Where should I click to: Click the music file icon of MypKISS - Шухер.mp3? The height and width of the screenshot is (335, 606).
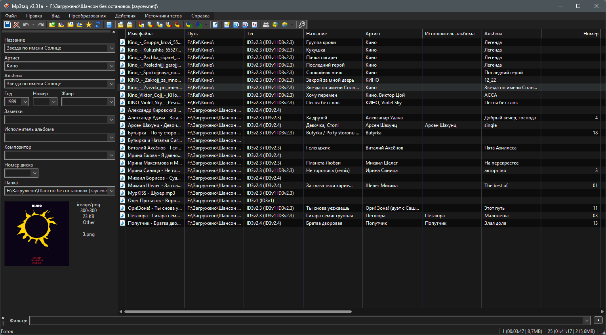[x=122, y=193]
